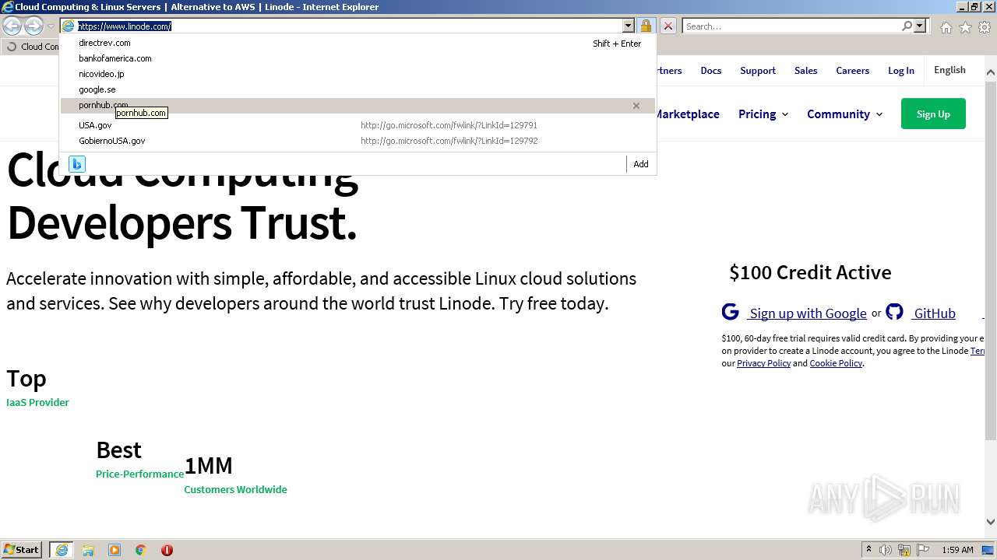This screenshot has width=997, height=560.
Task: Click the red Stop loading X icon
Action: [x=668, y=26]
